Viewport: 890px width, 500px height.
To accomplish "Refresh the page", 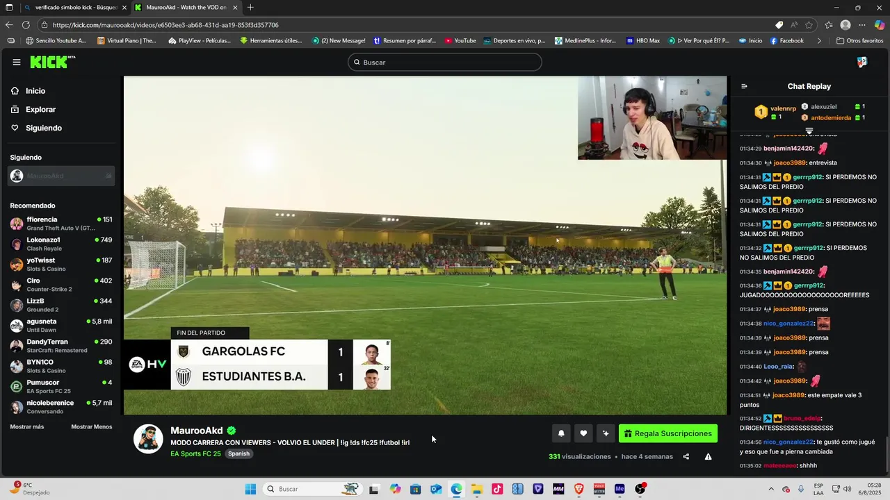I will pos(26,25).
